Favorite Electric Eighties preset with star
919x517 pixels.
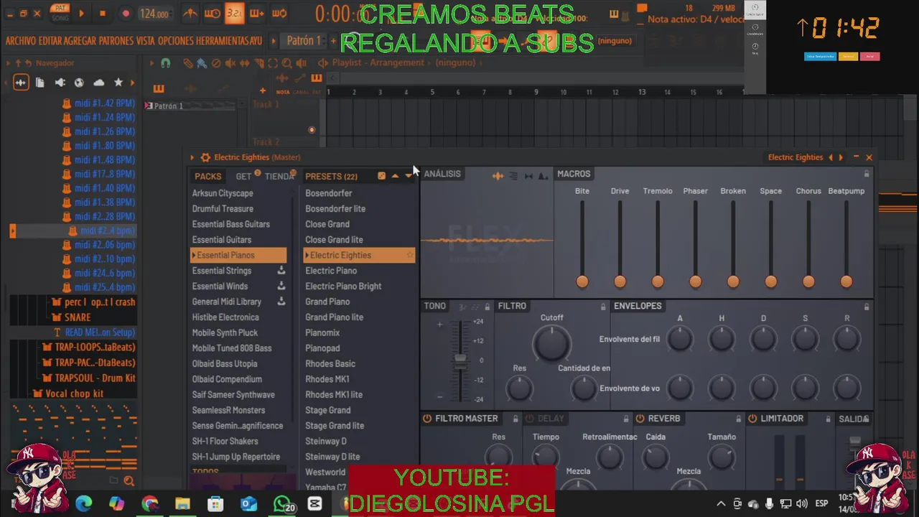pos(410,255)
